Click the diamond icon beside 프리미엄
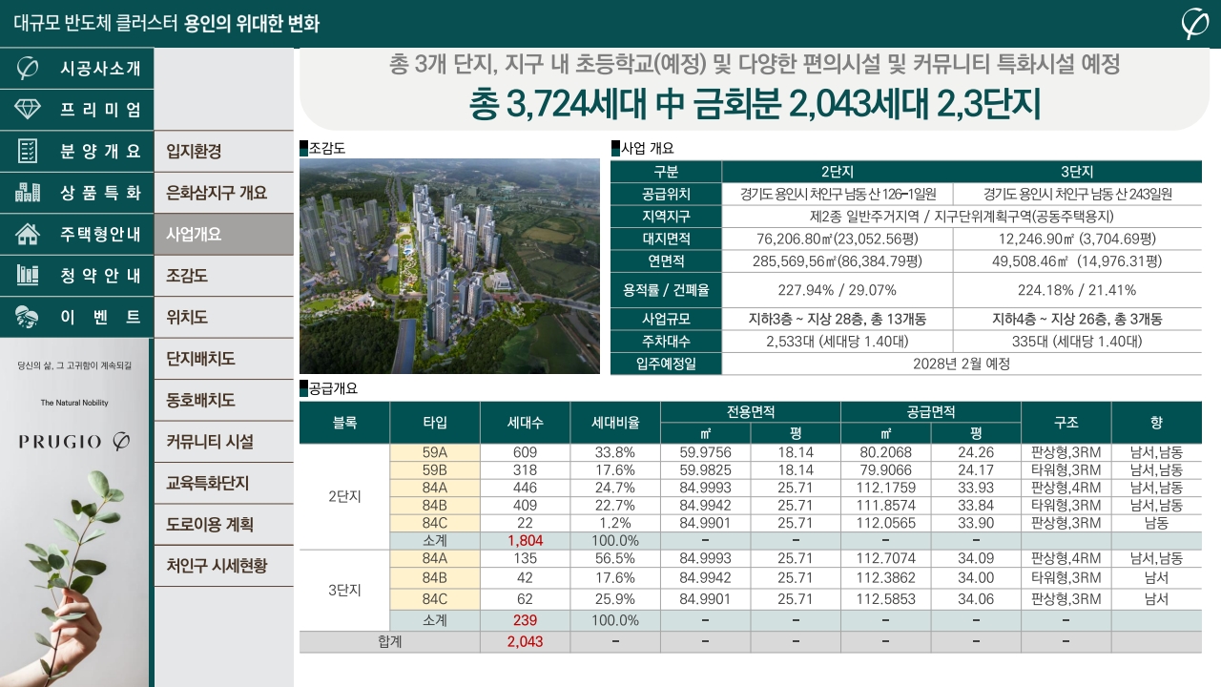Screen dimensions: 1221x687 (x=28, y=110)
